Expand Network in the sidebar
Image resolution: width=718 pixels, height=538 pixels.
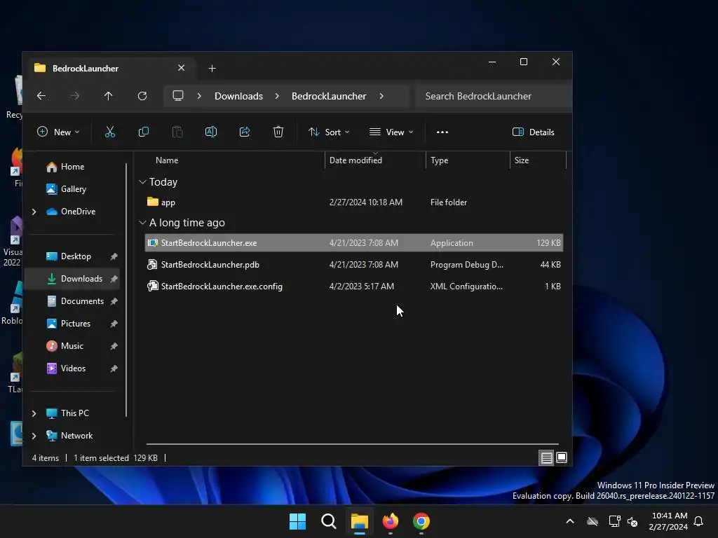click(34, 436)
